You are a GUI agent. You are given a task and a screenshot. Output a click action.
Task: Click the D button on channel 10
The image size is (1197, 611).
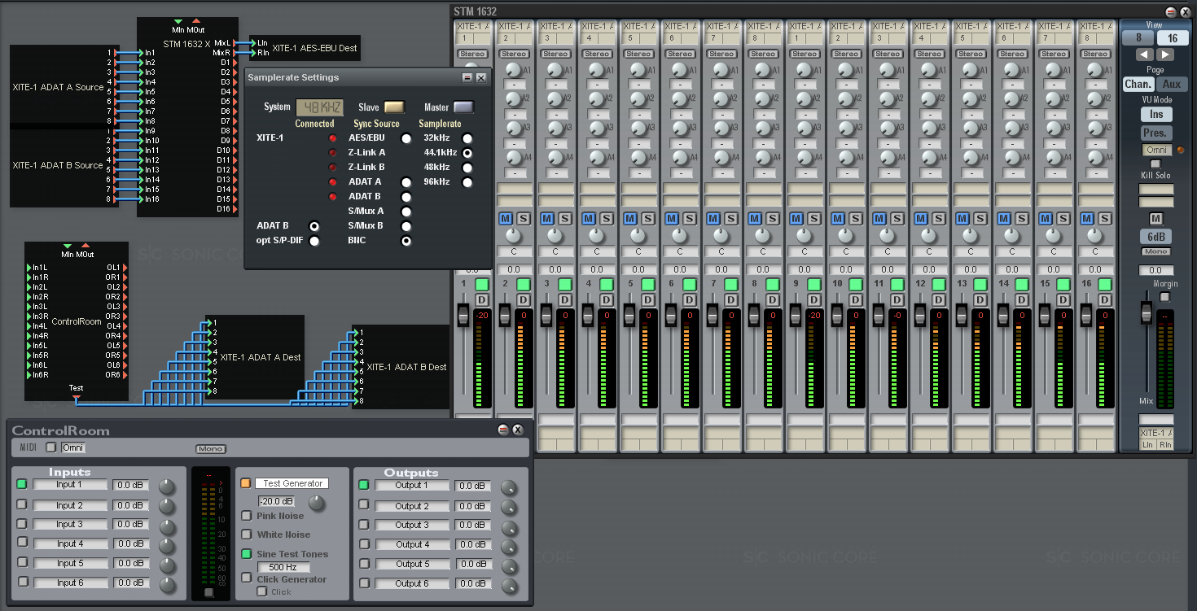pyautogui.click(x=856, y=299)
